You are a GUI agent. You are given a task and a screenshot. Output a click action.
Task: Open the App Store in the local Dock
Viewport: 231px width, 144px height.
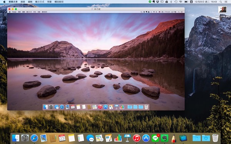(146, 138)
